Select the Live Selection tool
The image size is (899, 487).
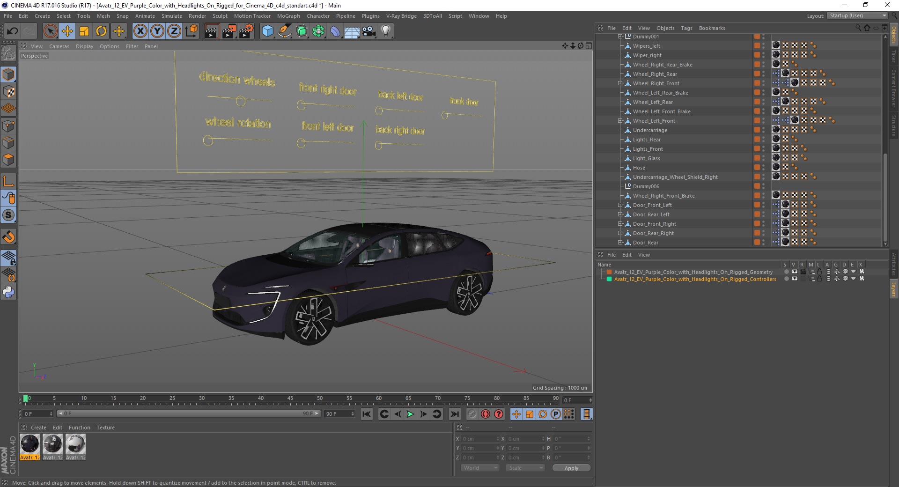(50, 31)
